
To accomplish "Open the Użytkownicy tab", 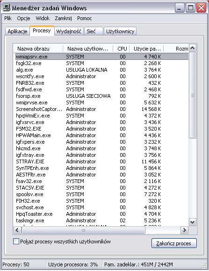I will coord(120,31).
